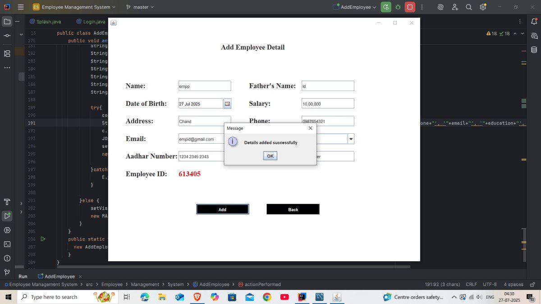This screenshot has width=541, height=304.
Task: Open editor tab options vertical dots
Action: tap(520, 22)
